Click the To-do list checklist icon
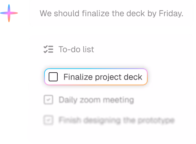The width and height of the screenshot is (196, 144). [48, 49]
